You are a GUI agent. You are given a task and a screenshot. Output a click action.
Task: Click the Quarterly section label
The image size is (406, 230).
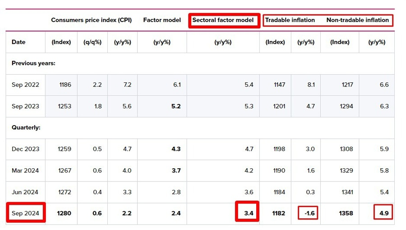(26, 128)
